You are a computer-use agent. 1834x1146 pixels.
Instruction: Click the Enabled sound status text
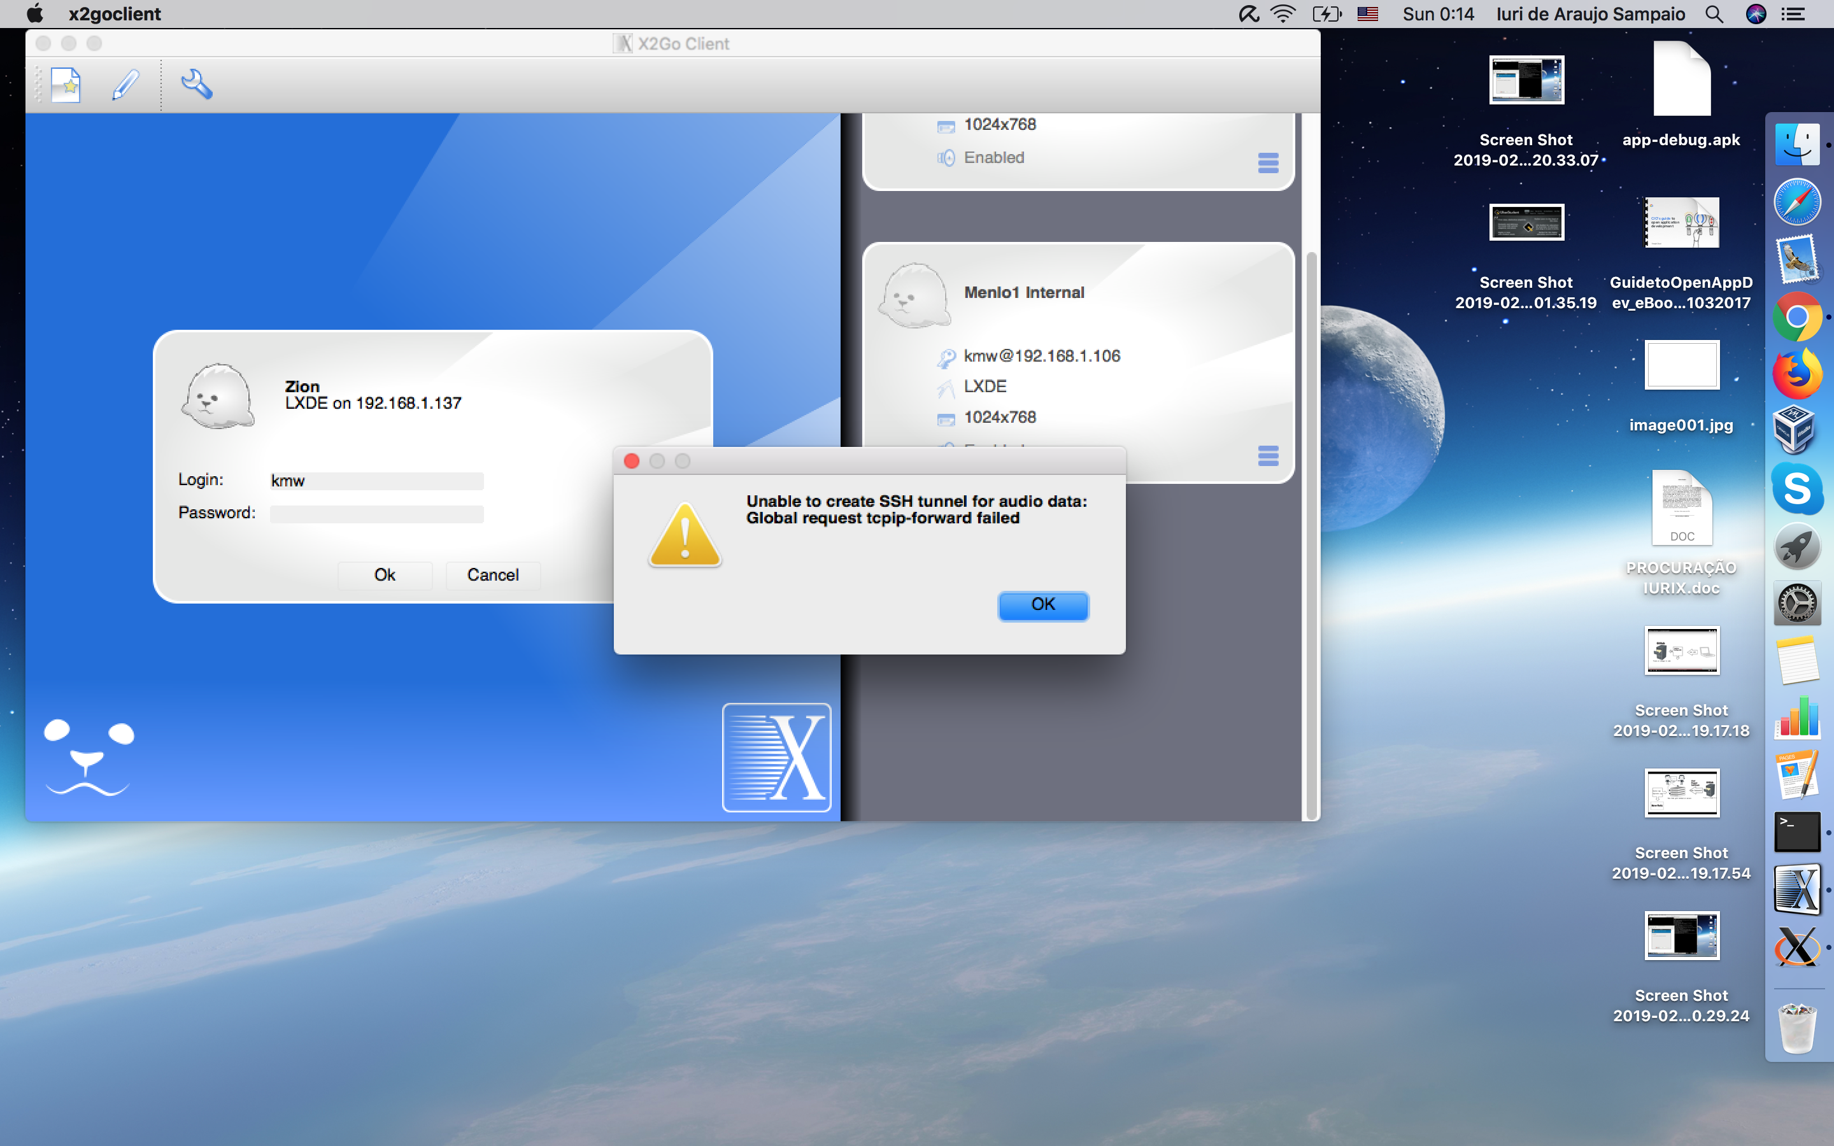click(993, 158)
